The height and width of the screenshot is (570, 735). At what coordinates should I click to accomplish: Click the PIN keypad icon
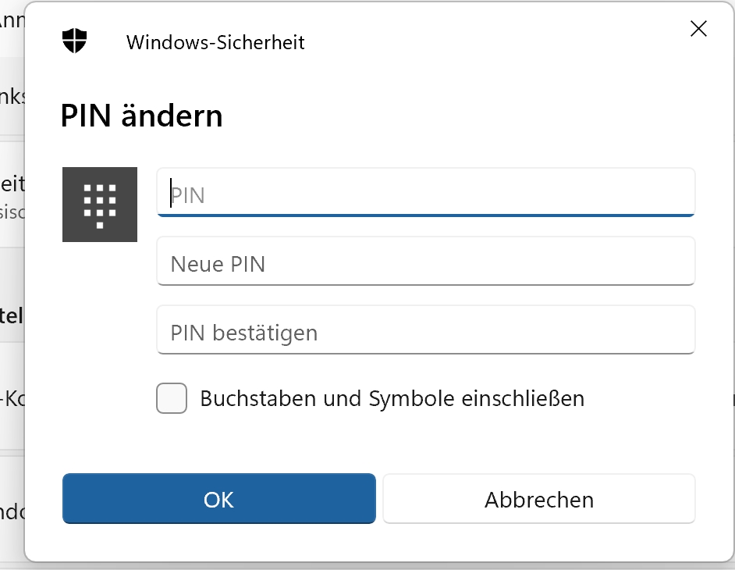(x=100, y=205)
